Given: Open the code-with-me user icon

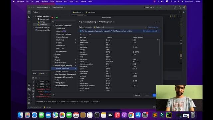Looking at the screenshot, I should (x=175, y=7).
